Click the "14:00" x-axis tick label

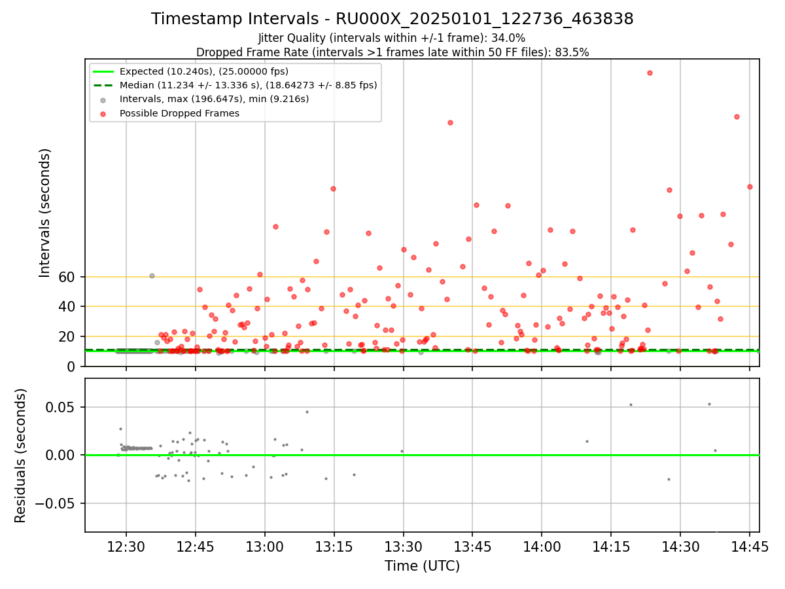[542, 546]
